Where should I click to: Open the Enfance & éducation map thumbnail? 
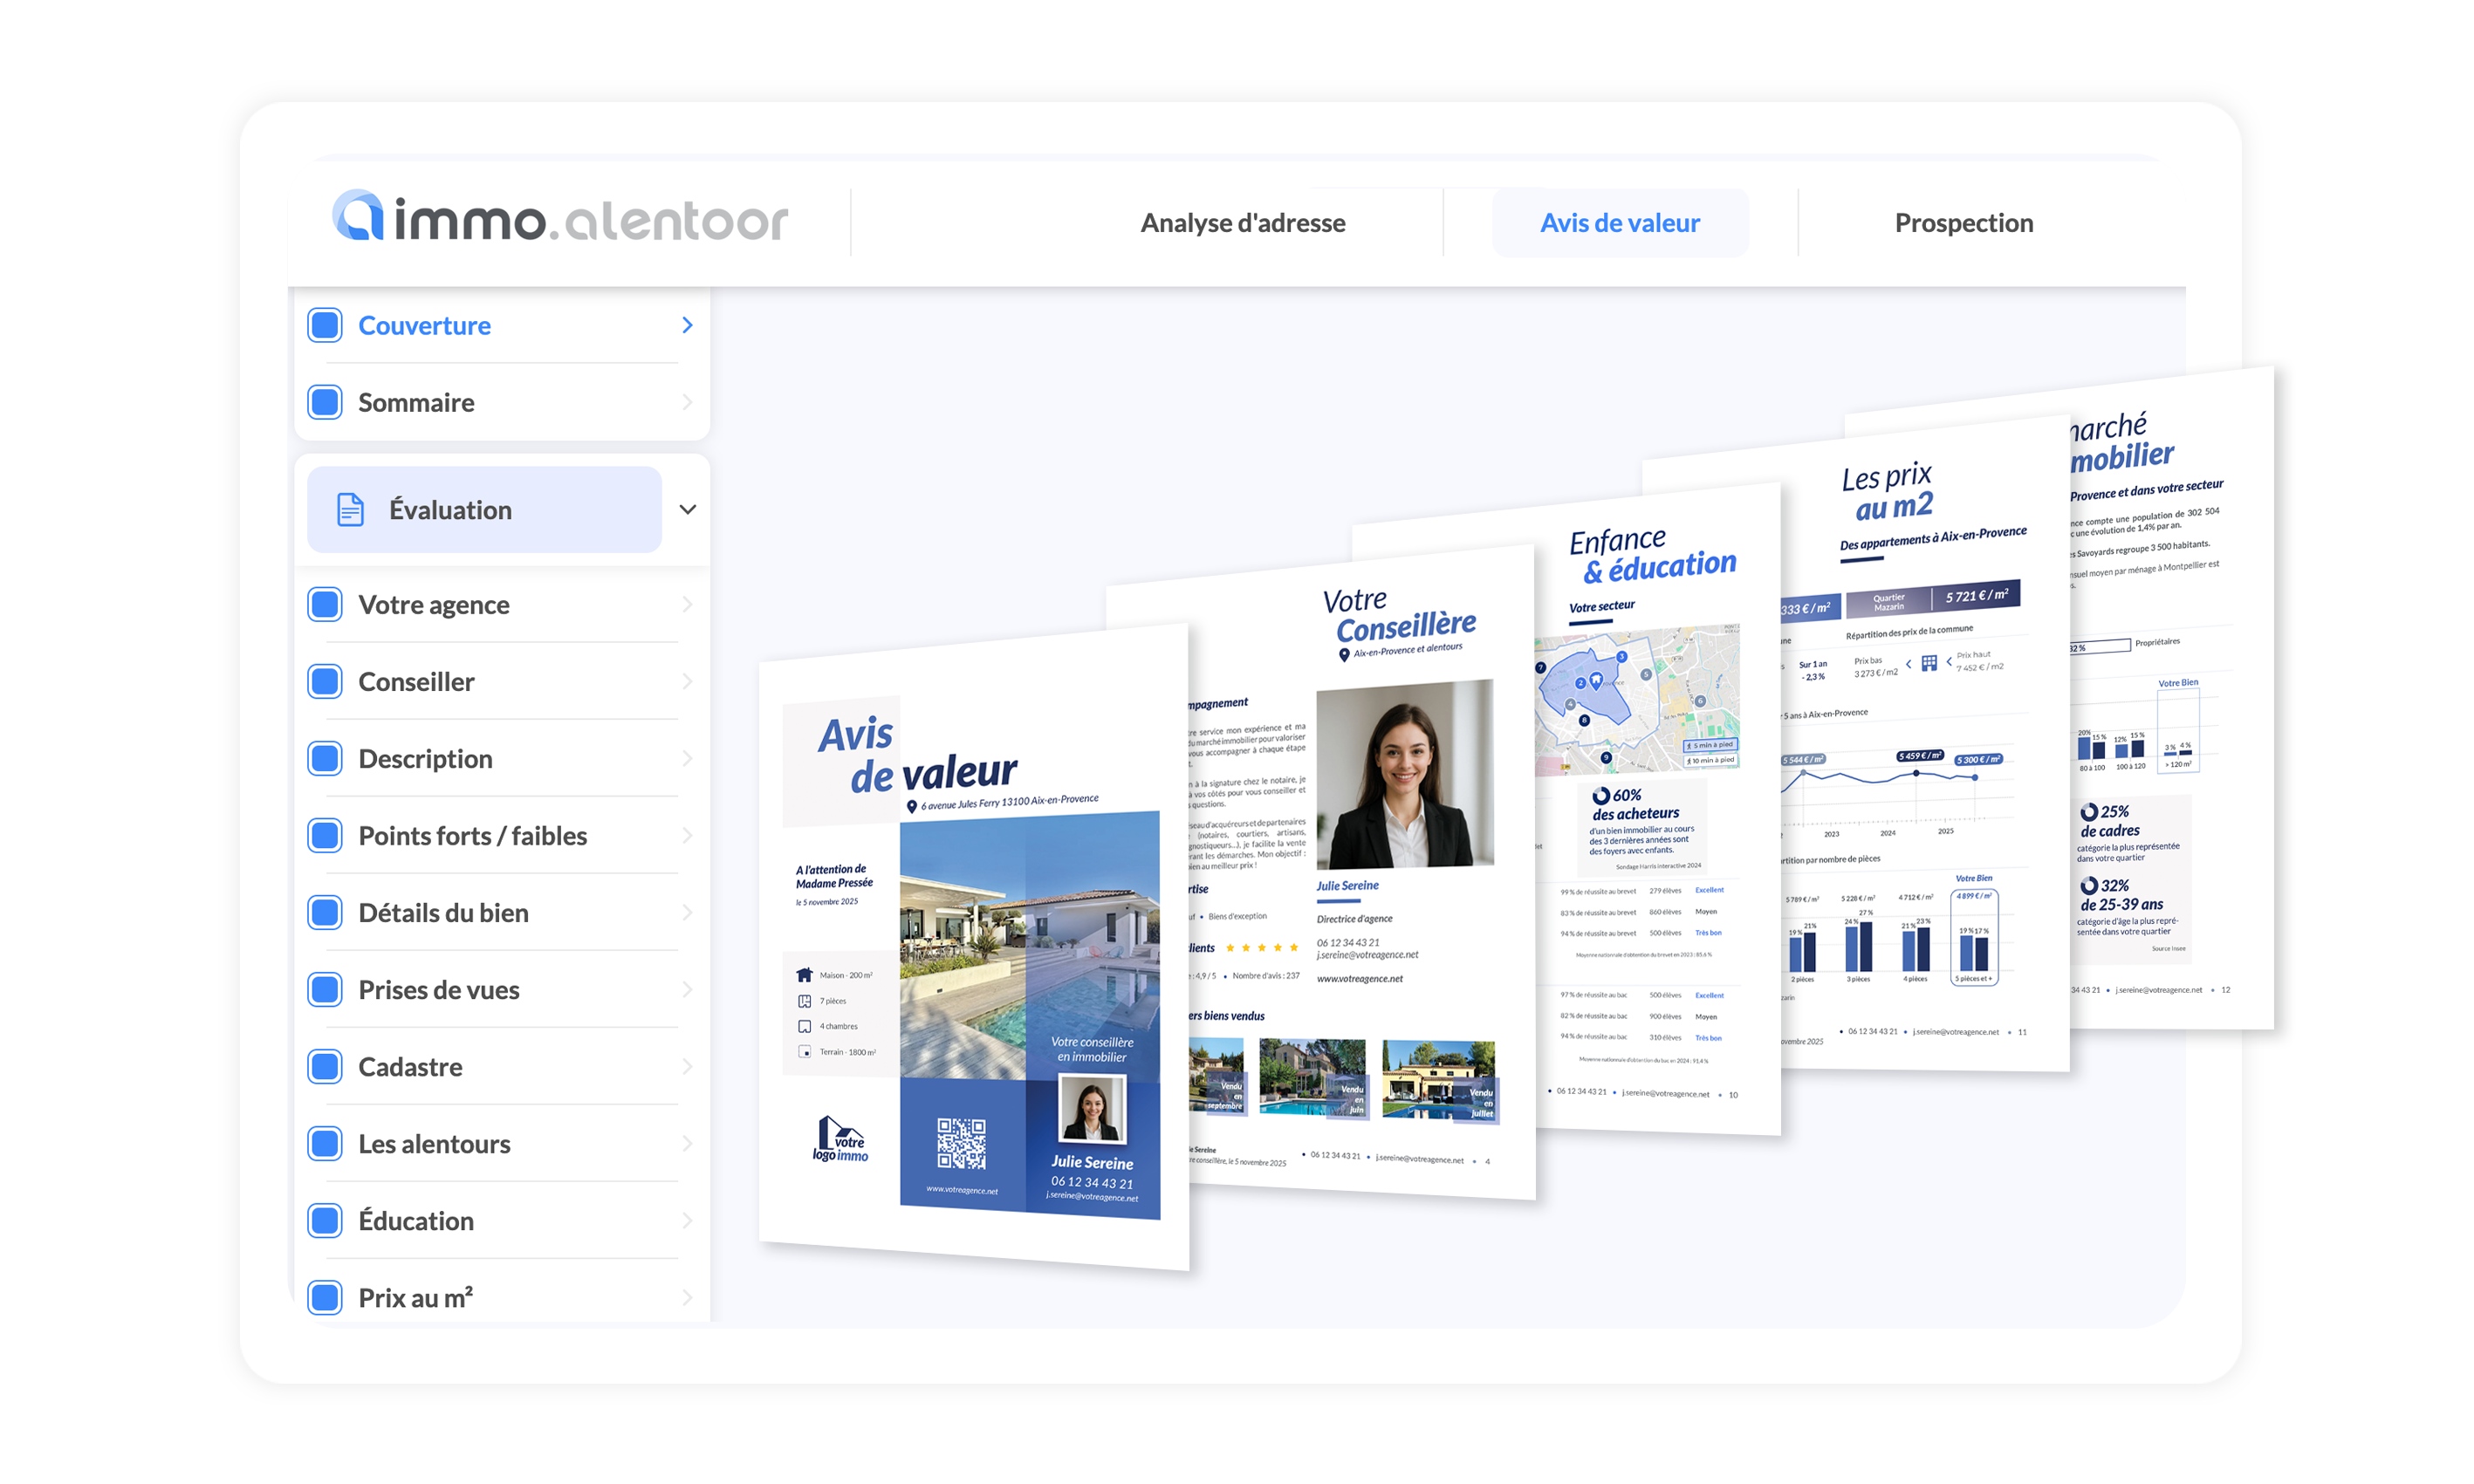tap(1637, 700)
